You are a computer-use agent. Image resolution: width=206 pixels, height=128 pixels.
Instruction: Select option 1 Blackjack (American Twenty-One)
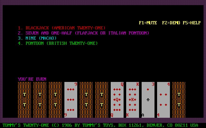tap(61, 28)
